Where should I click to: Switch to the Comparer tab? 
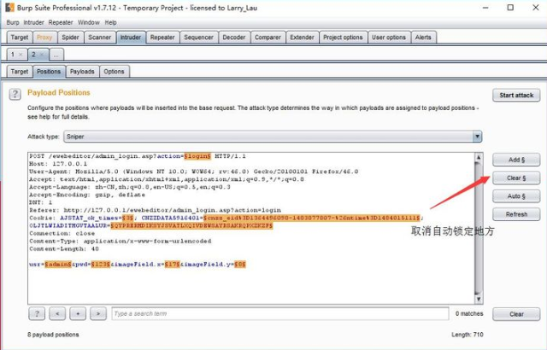[x=268, y=38]
